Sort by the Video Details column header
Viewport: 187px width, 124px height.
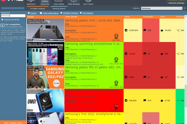[71, 17]
